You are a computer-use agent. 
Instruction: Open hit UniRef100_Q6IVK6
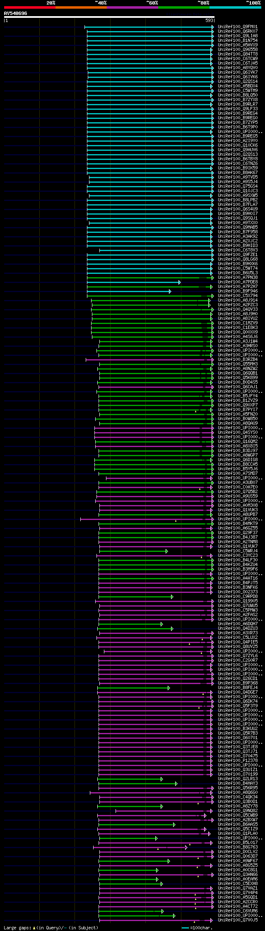(238, 77)
